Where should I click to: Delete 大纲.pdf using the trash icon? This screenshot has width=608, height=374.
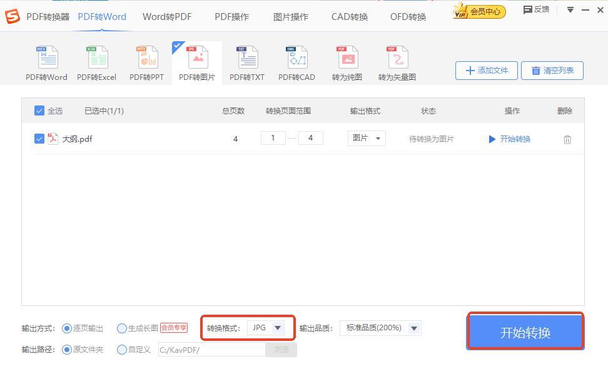[567, 139]
